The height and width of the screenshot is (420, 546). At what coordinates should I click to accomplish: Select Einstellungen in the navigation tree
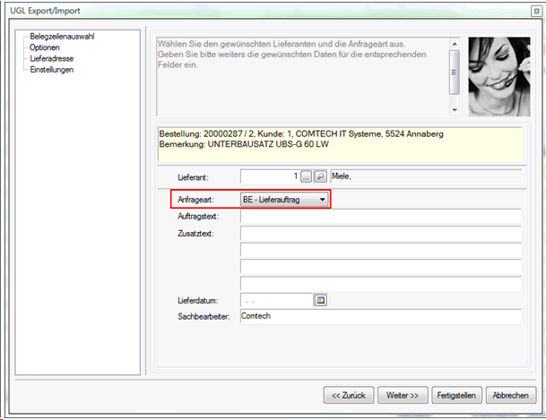click(51, 70)
